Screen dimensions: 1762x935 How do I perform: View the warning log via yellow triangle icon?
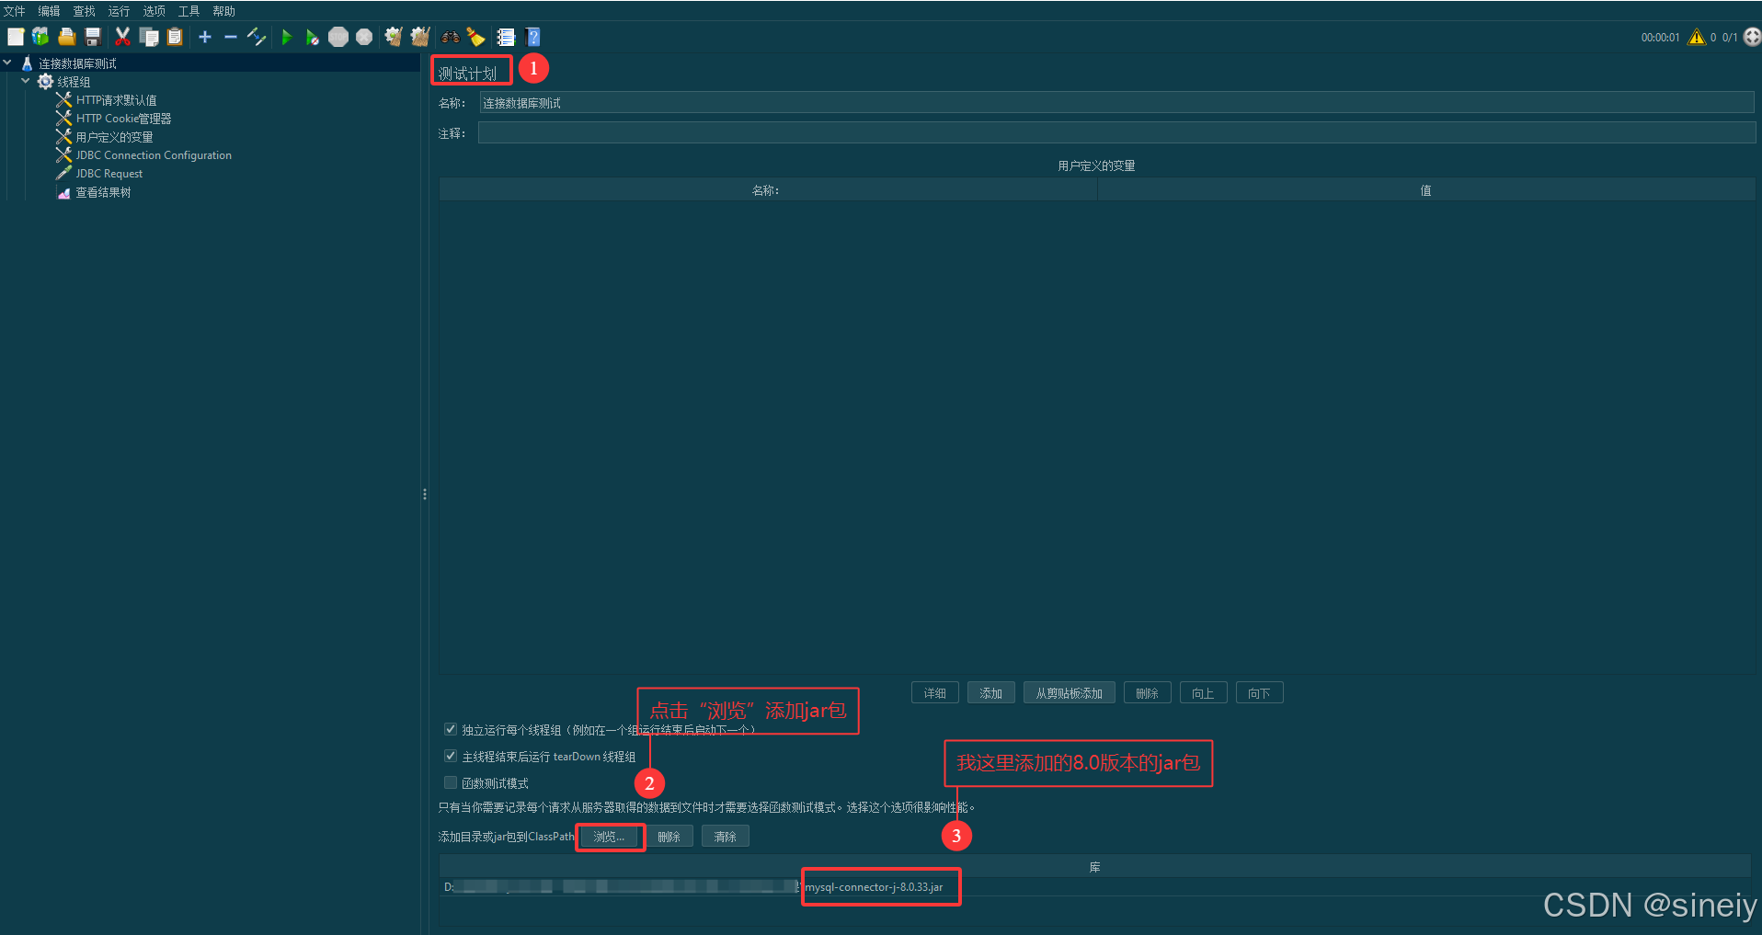point(1697,37)
